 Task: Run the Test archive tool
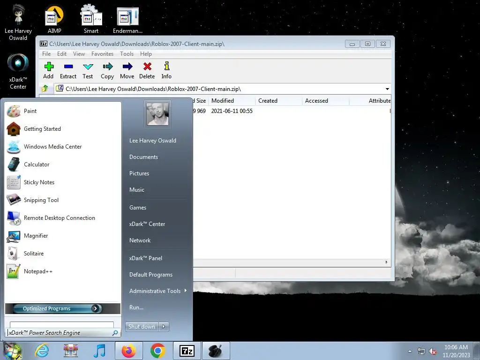[88, 70]
